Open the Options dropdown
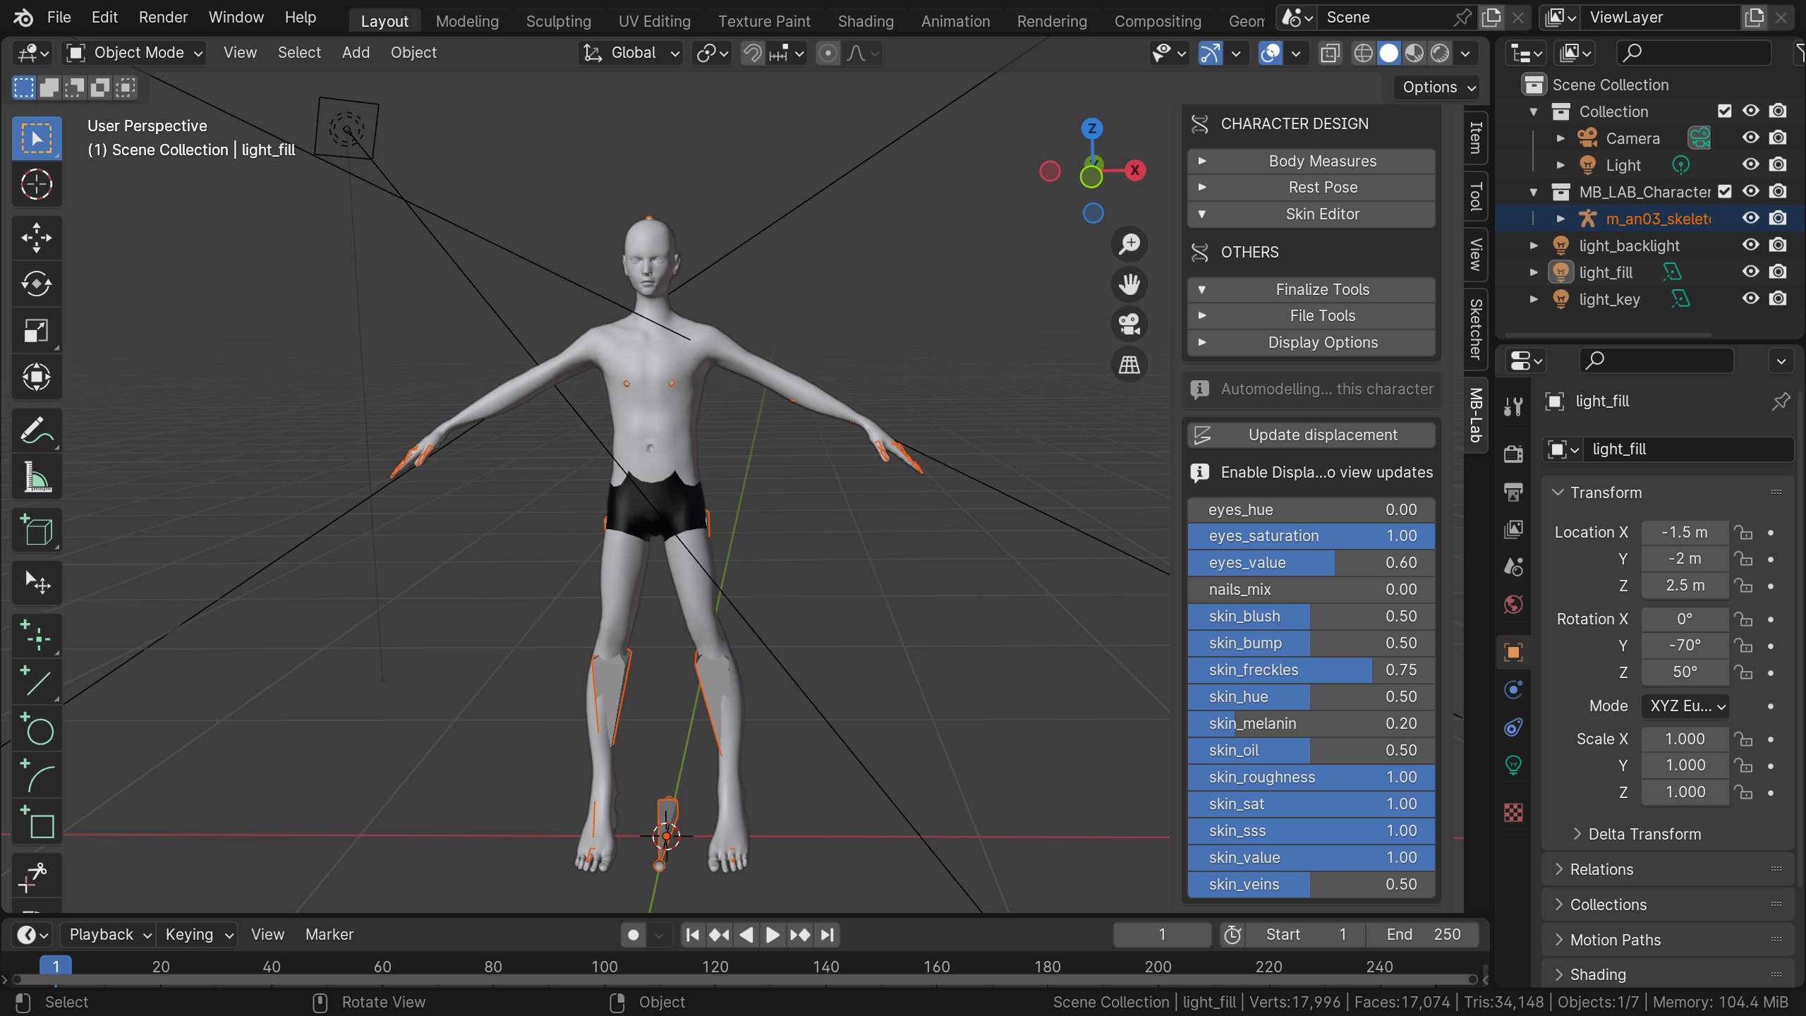Image resolution: width=1806 pixels, height=1016 pixels. [1438, 87]
